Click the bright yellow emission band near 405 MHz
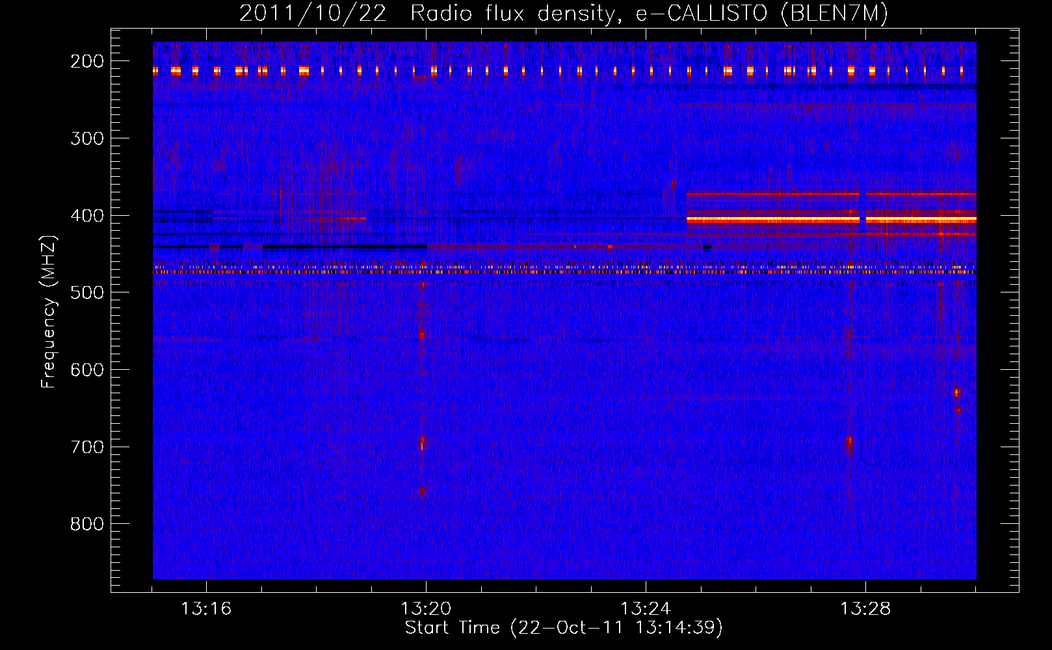Viewport: 1052px width, 650px height. coord(831,220)
